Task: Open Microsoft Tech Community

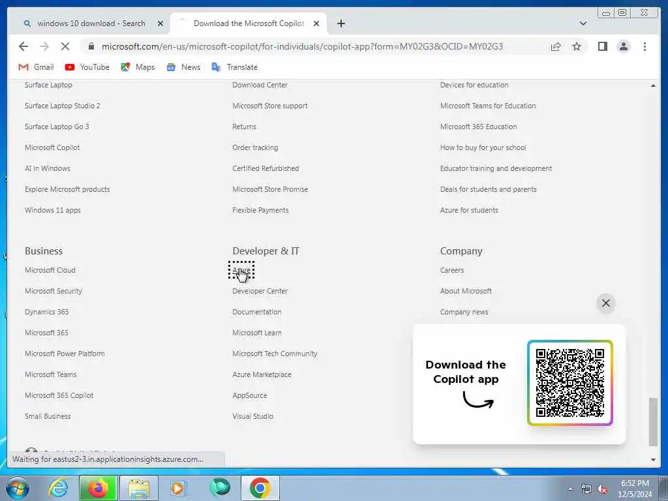Action: pyautogui.click(x=275, y=354)
